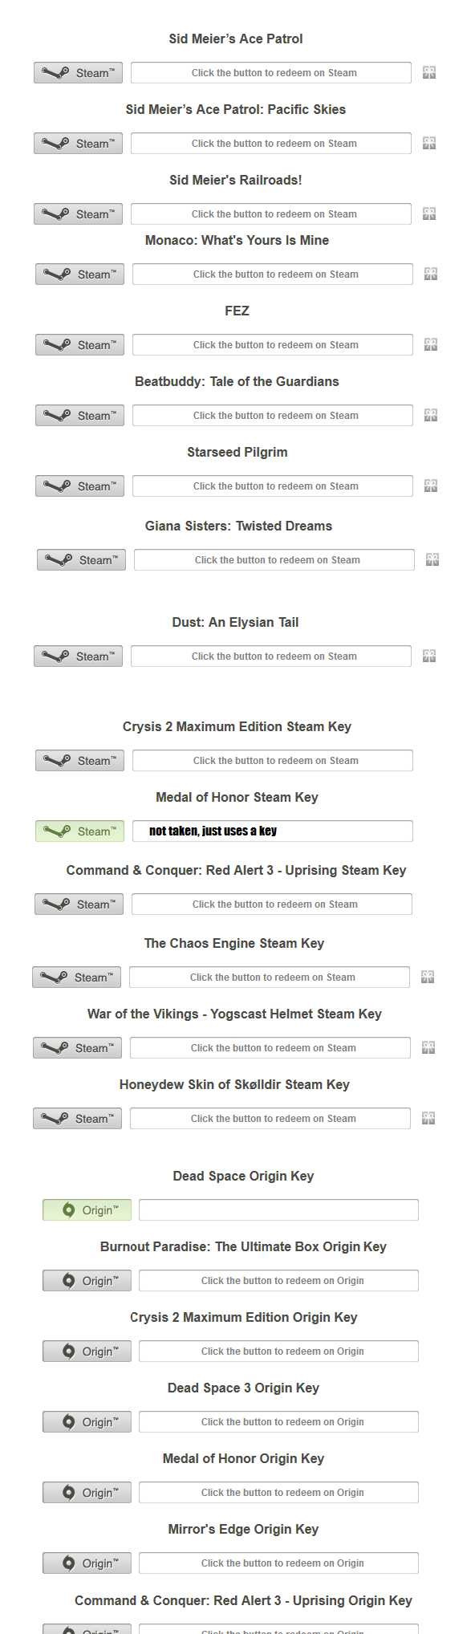The image size is (475, 1634).
Task: Click Origin button for Mirror's Edge
Action: pos(87,1563)
